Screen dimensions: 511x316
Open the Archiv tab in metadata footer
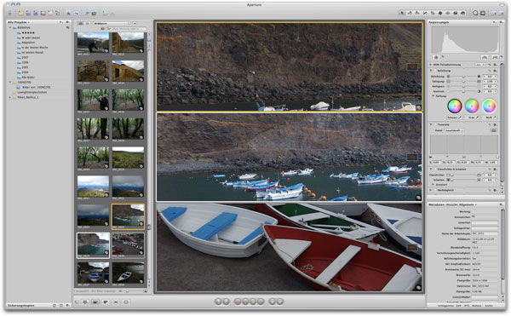[x=489, y=306]
